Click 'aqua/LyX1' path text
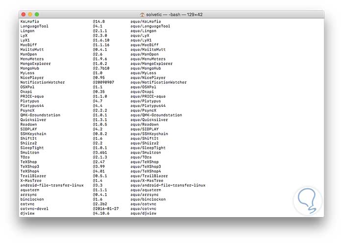The image size is (343, 244). tap(141, 40)
